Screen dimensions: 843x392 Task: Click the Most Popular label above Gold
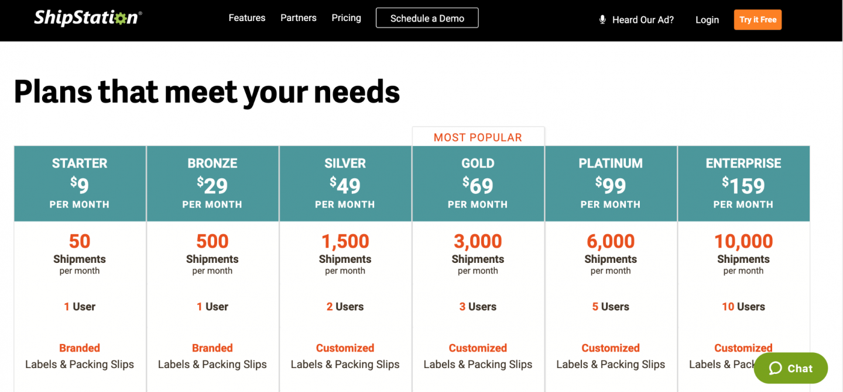click(478, 137)
